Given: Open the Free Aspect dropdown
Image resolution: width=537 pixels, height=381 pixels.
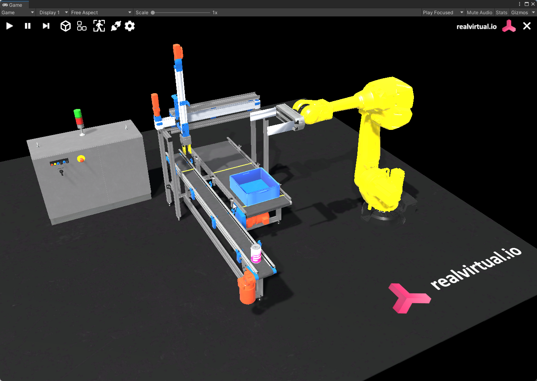Looking at the screenshot, I should (x=101, y=13).
